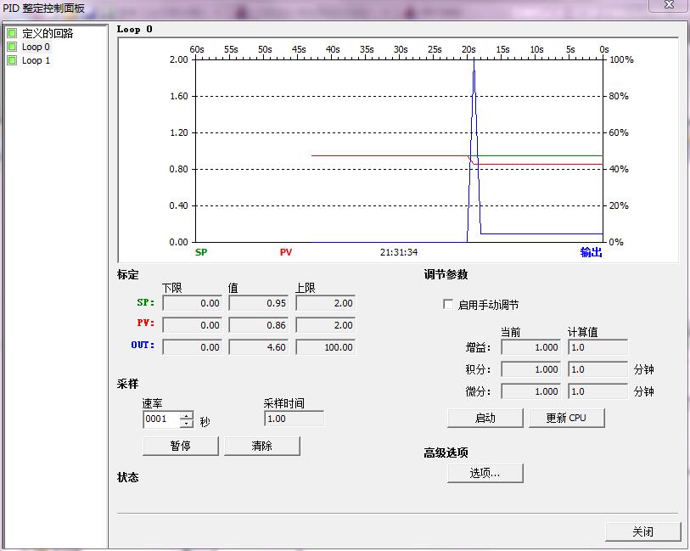Screen dimensions: 690x551
Task: Select the SP 值 input showing 0.95
Action: [x=259, y=302]
